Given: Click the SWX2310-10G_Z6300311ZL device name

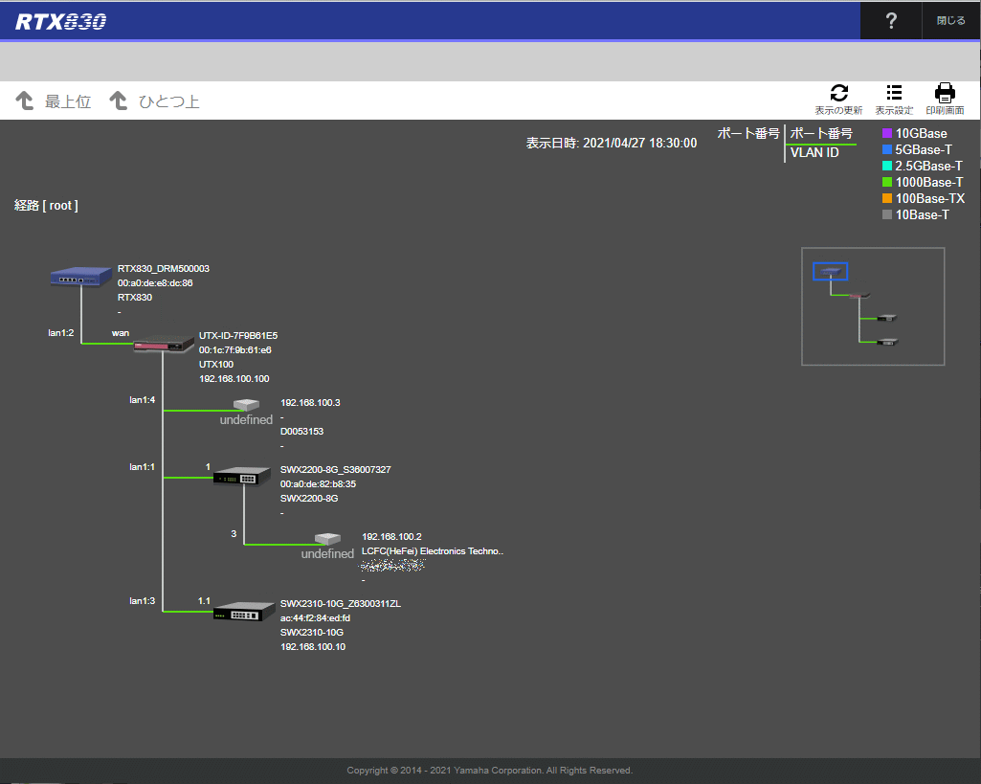Looking at the screenshot, I should [340, 604].
